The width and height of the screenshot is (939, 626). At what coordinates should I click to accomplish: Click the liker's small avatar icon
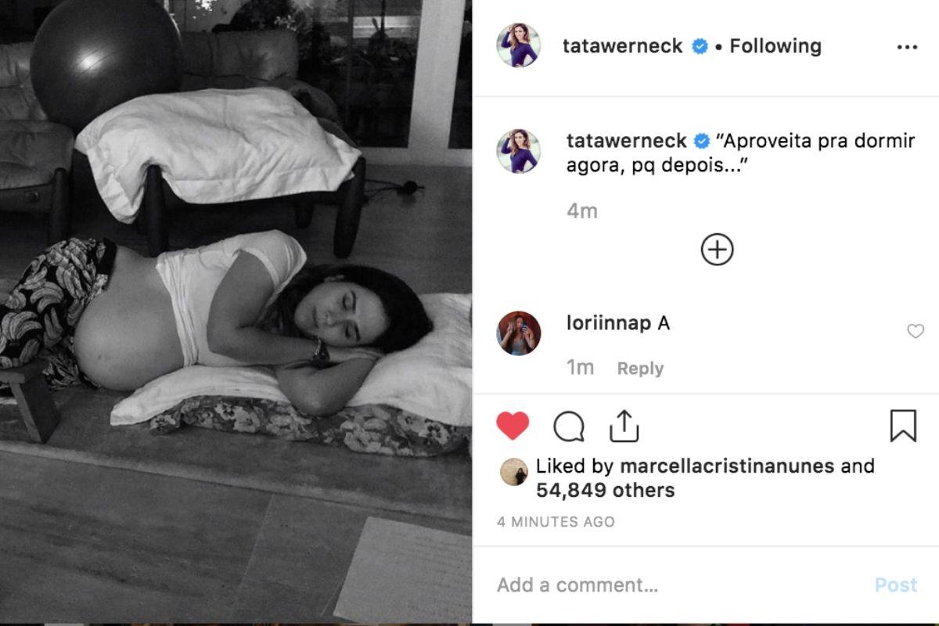(513, 471)
